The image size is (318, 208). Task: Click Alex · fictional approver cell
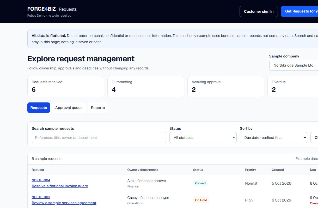pyautogui.click(x=147, y=181)
